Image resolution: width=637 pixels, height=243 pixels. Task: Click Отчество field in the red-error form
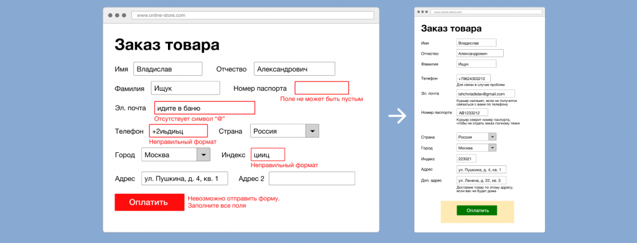294,68
